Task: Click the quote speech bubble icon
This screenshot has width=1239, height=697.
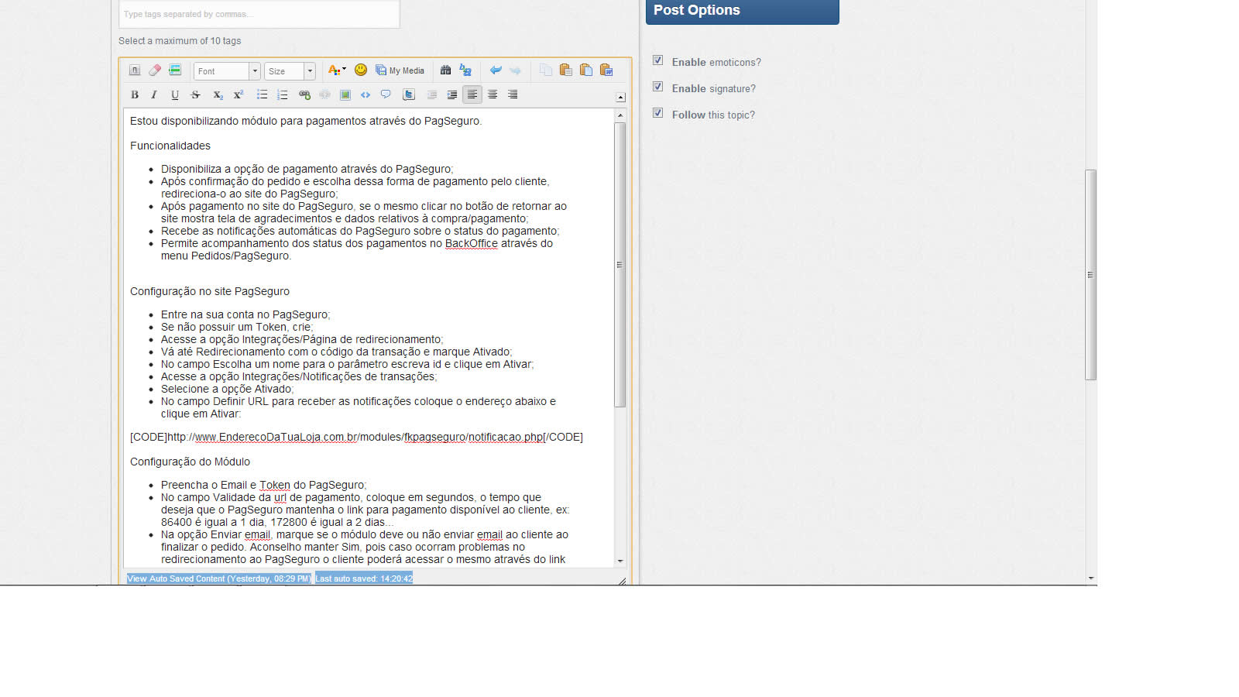Action: tap(386, 94)
